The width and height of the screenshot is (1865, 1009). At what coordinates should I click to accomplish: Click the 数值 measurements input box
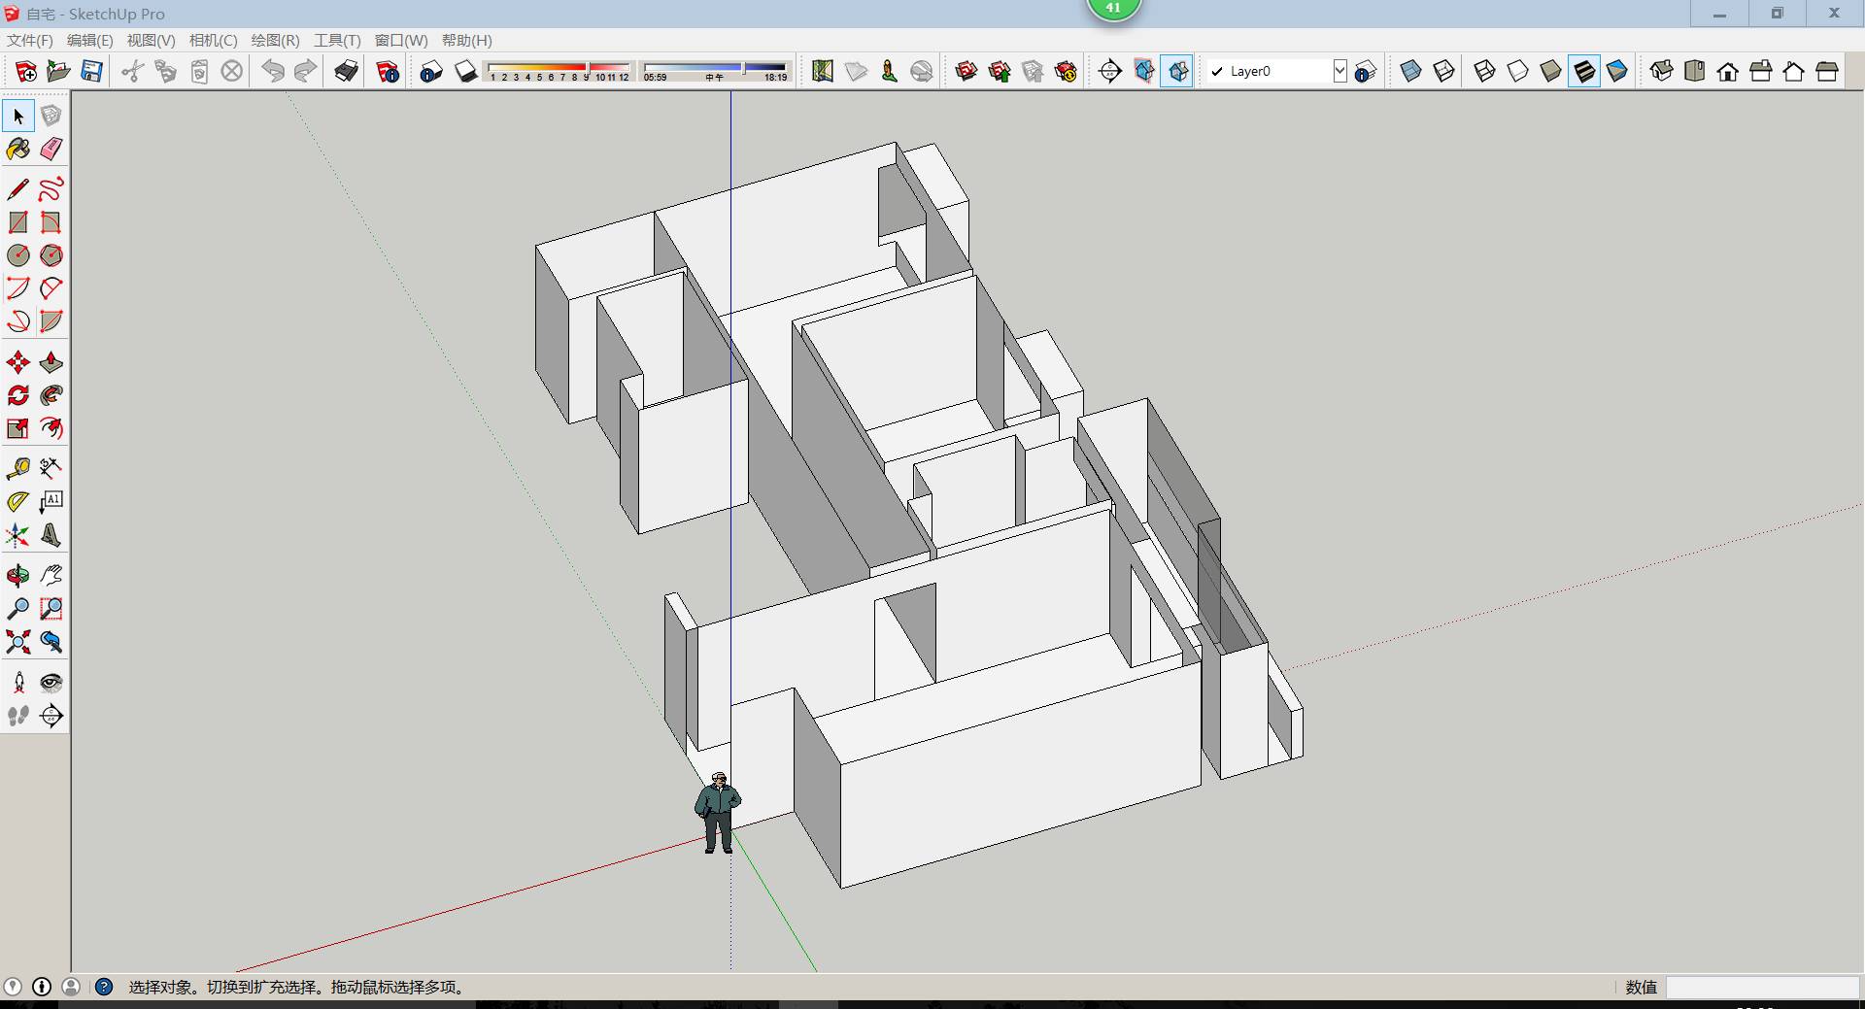[1762, 987]
